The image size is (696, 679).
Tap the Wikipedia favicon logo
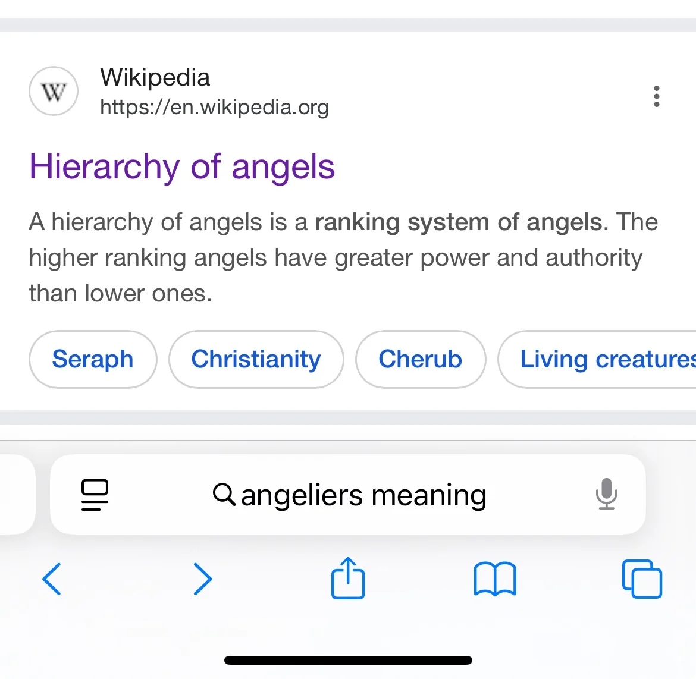[54, 92]
